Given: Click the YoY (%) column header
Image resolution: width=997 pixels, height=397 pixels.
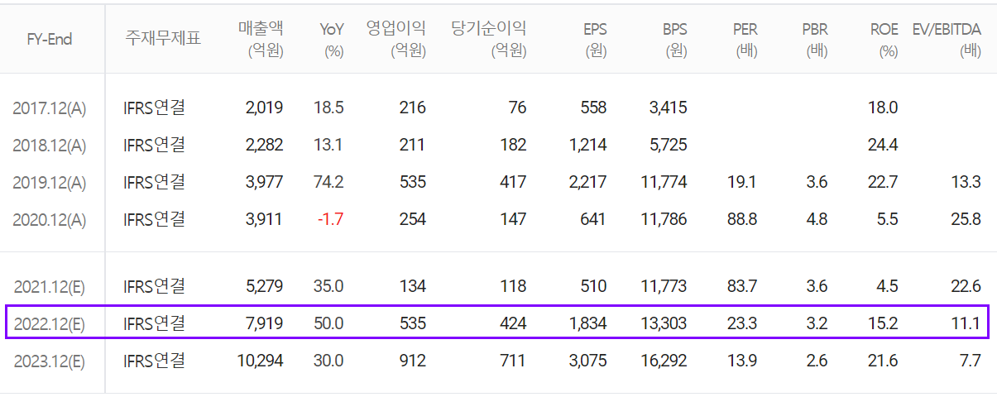Looking at the screenshot, I should click(332, 40).
